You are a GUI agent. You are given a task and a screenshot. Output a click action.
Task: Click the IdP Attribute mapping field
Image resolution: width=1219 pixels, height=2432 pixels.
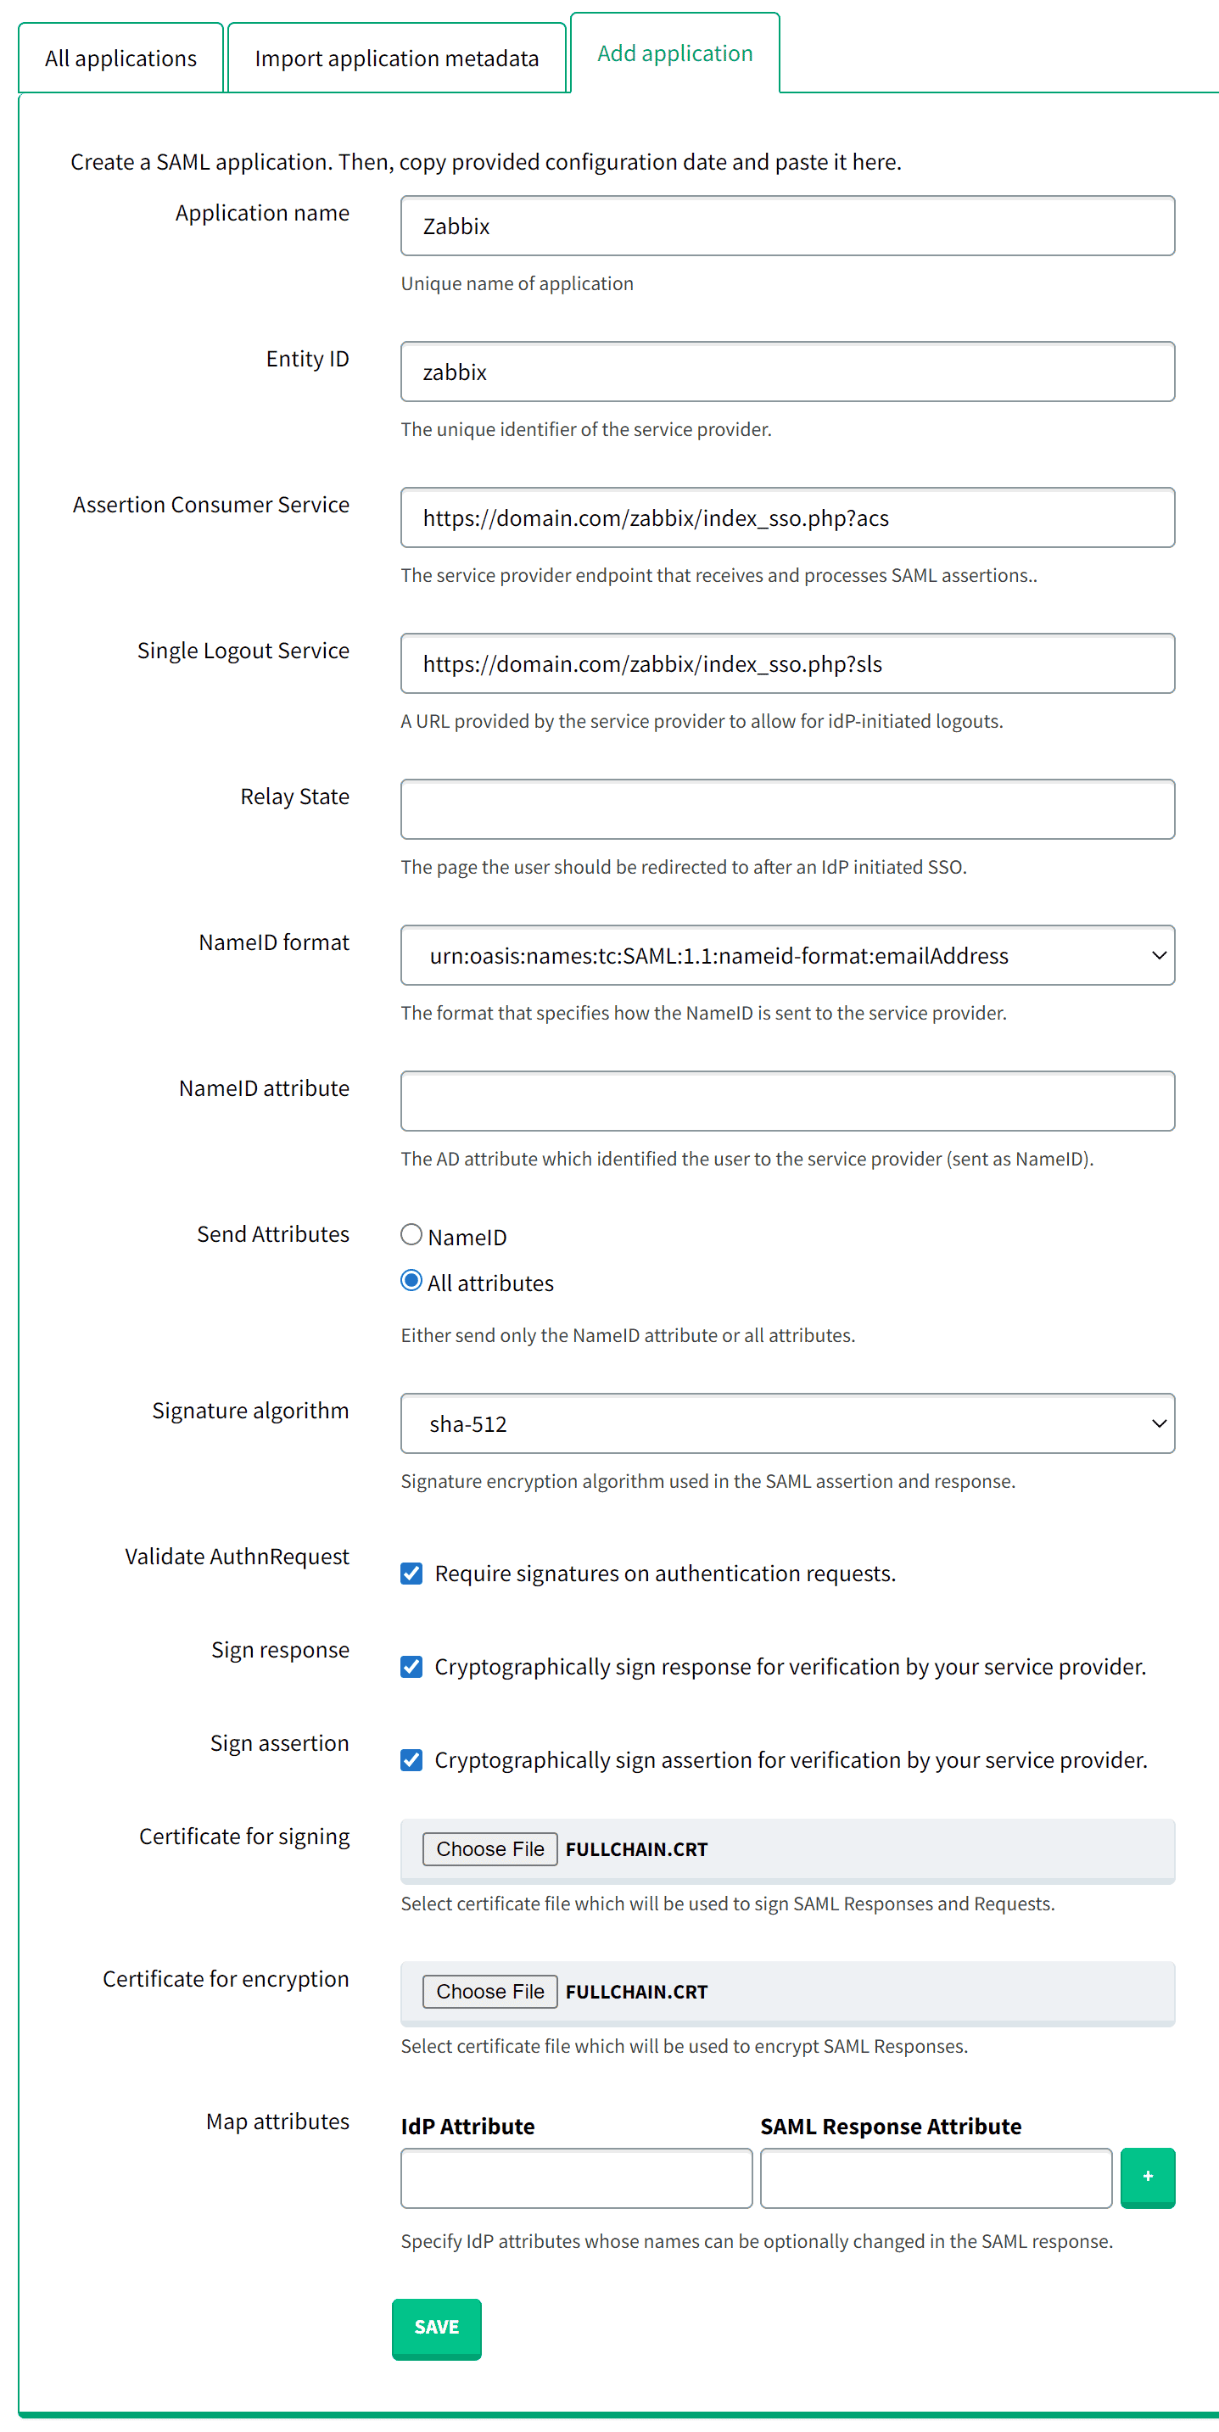(x=576, y=2178)
